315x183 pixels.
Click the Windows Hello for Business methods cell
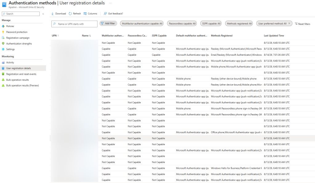(x=236, y=168)
